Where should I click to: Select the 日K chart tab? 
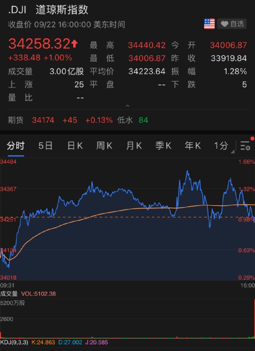75,146
